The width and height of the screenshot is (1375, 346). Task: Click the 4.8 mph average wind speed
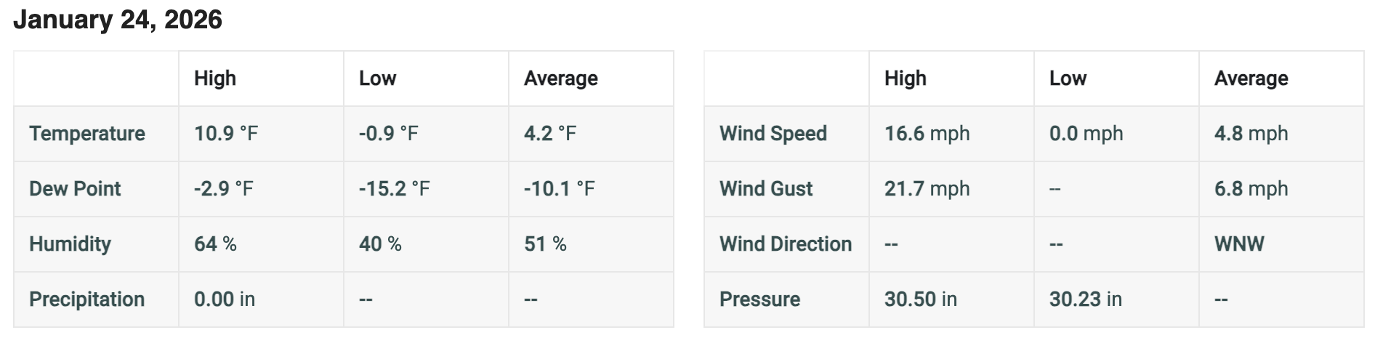pyautogui.click(x=1251, y=134)
